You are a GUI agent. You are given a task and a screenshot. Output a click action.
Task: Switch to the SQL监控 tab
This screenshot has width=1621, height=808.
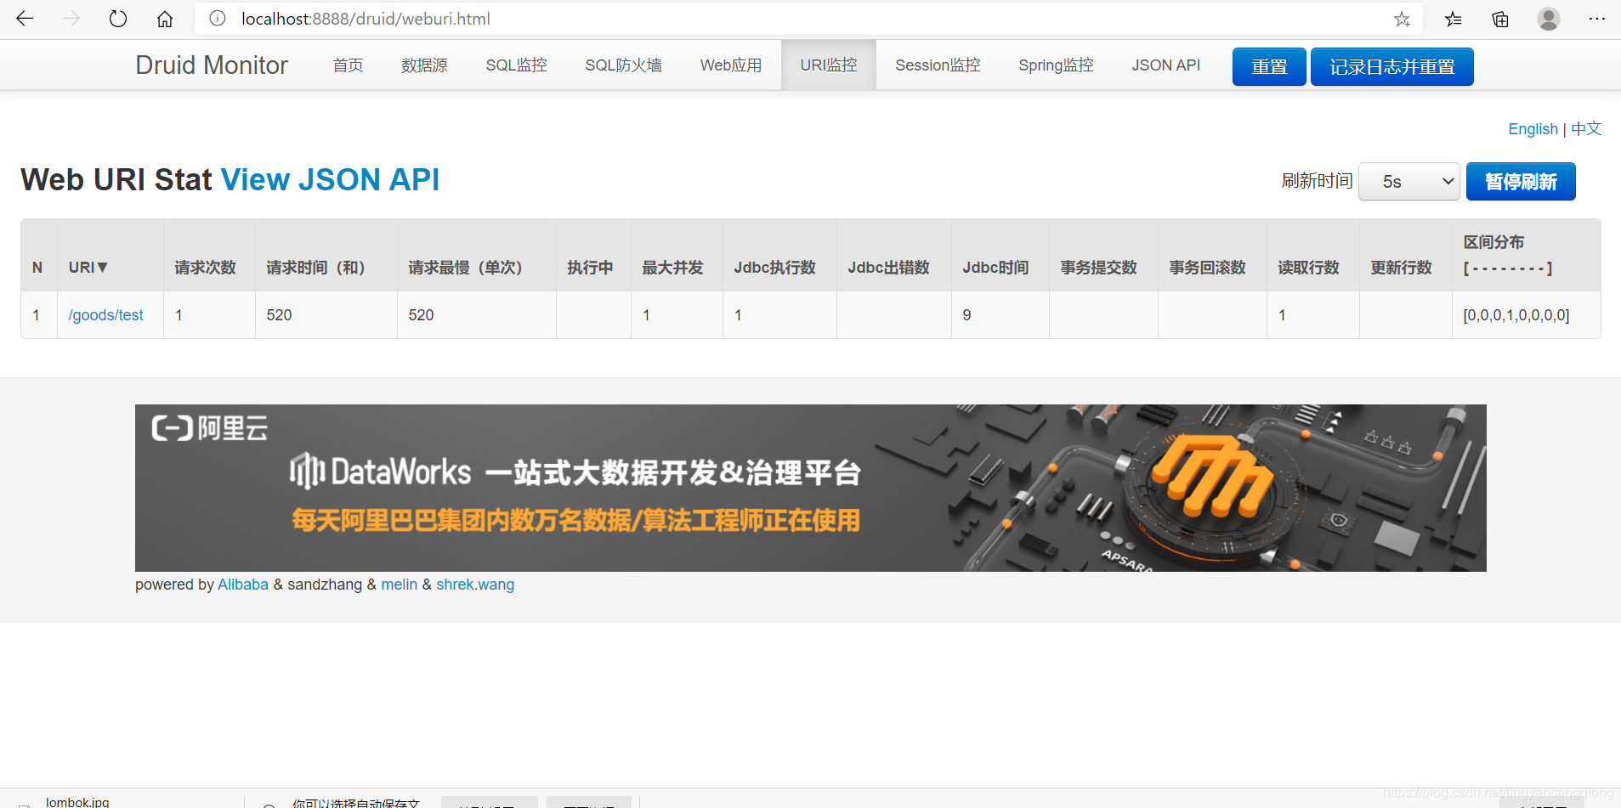point(516,65)
